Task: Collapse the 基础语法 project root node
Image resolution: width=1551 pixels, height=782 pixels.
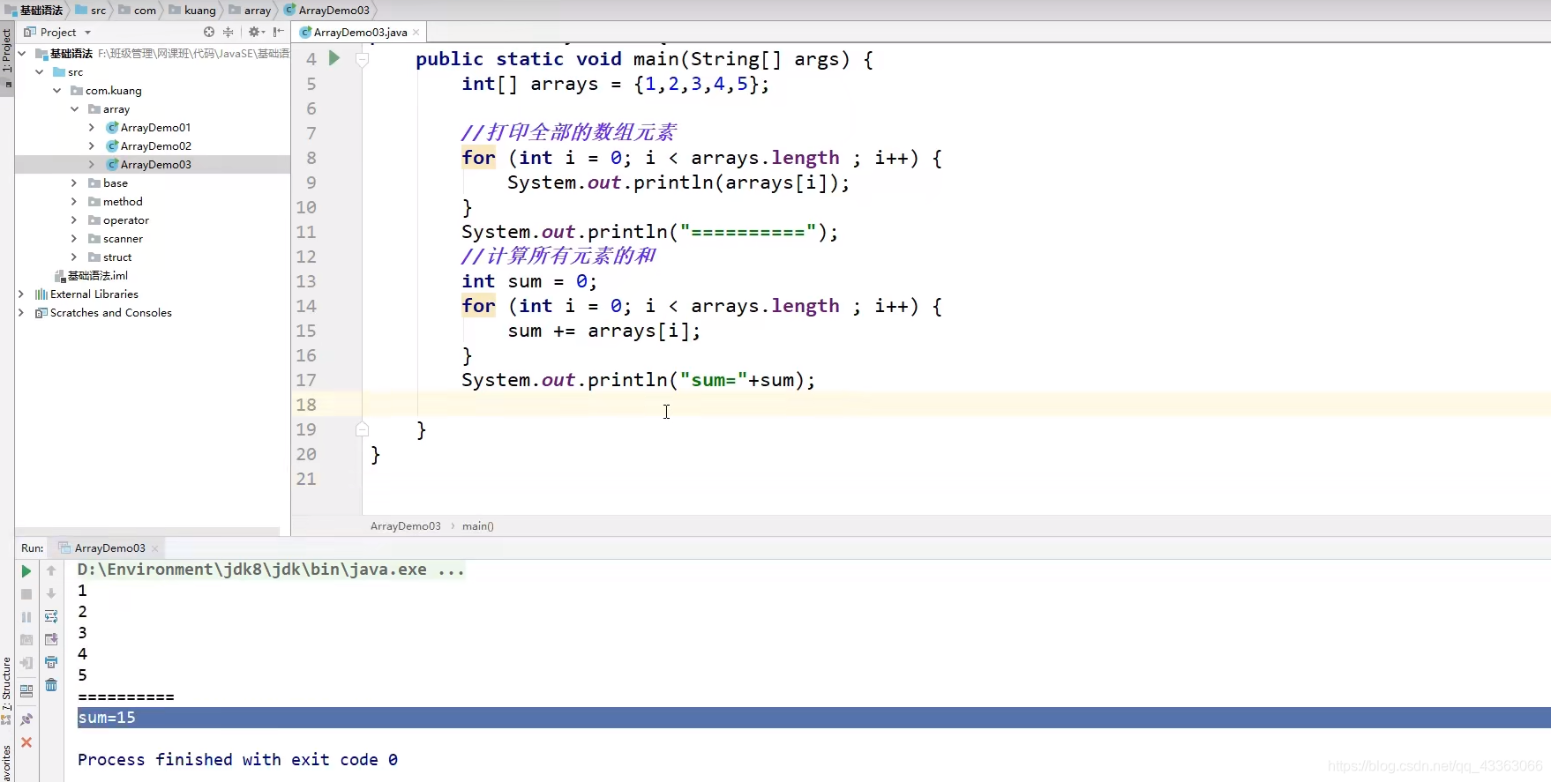Action: (x=21, y=53)
